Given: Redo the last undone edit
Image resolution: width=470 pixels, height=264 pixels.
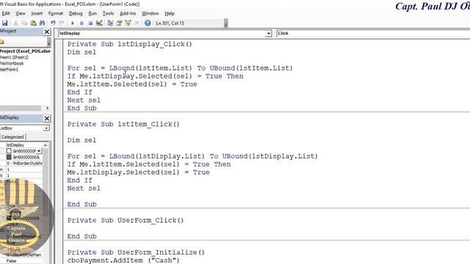Looking at the screenshot, I should click(62, 23).
